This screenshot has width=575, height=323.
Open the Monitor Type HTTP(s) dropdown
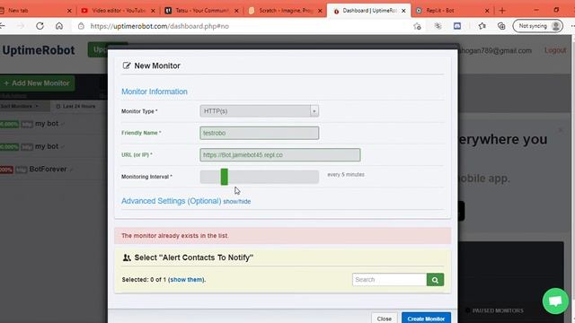260,111
